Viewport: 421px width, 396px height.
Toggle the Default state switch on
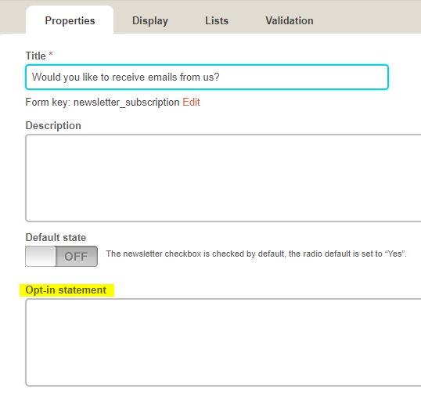(x=62, y=257)
